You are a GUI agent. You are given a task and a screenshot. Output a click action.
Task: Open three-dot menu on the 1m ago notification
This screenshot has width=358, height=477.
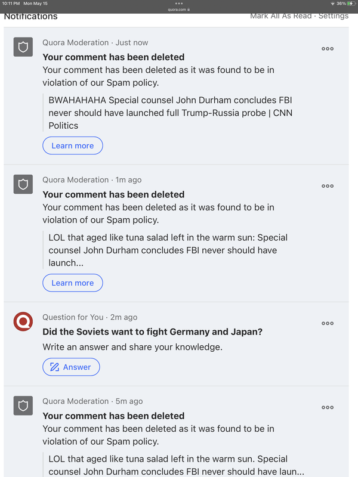328,186
